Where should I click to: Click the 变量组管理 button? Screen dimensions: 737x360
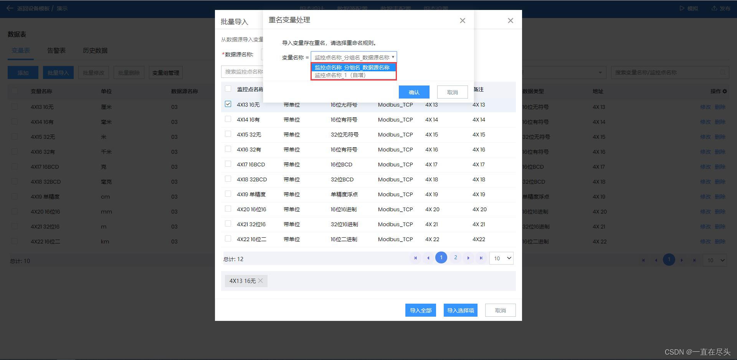coord(166,72)
